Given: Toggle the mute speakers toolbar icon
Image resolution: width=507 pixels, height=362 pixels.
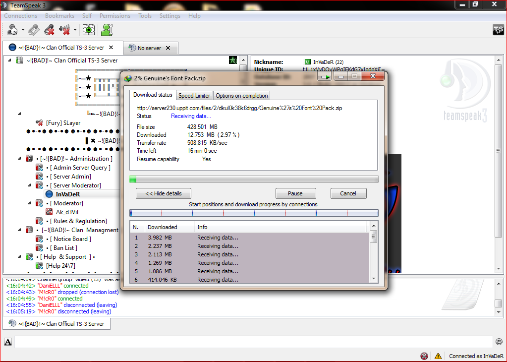Looking at the screenshot, I should 64,30.
